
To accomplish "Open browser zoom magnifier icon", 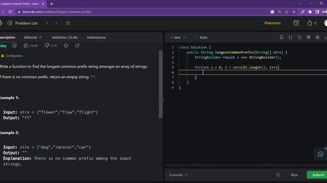I will tap(279, 12).
